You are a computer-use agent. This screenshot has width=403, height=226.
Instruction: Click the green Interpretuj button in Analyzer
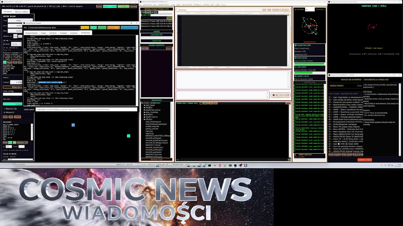[x=102, y=28]
